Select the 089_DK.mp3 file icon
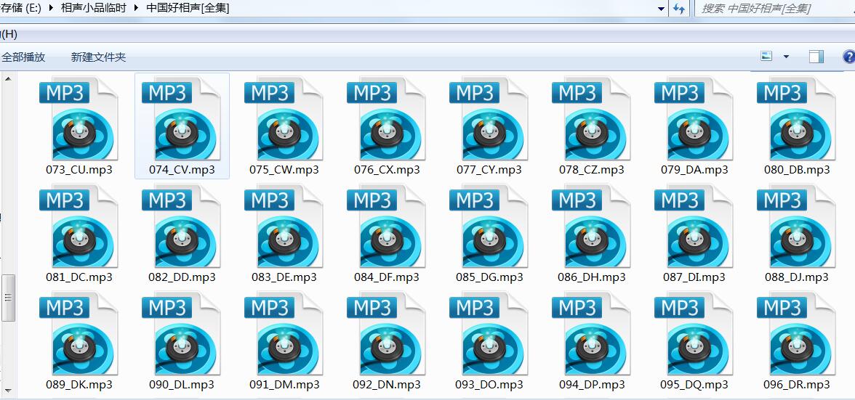The width and height of the screenshot is (855, 400). (79, 334)
